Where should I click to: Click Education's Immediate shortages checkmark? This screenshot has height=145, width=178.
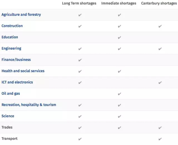coord(119,37)
